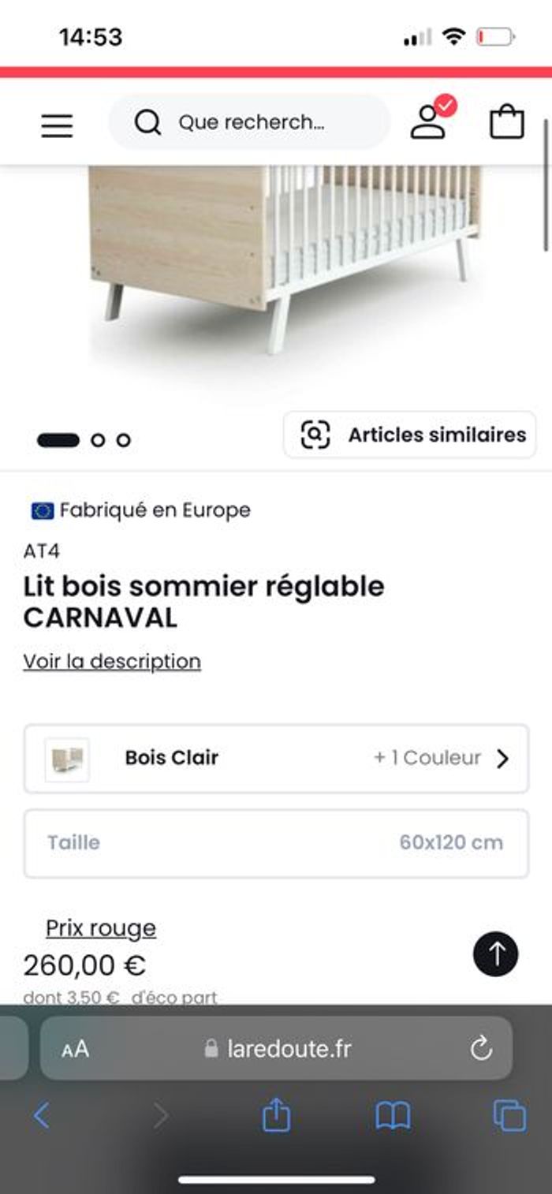552x1194 pixels.
Task: Go back with Safari back arrow
Action: pyautogui.click(x=42, y=1115)
